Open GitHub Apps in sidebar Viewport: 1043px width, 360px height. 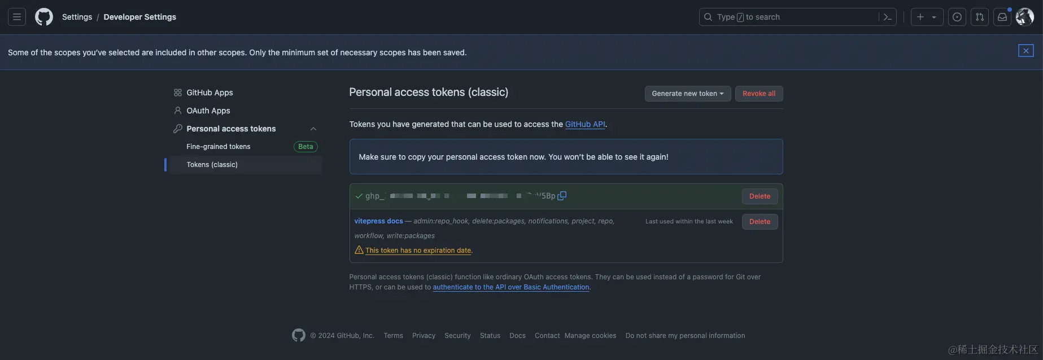pos(210,93)
